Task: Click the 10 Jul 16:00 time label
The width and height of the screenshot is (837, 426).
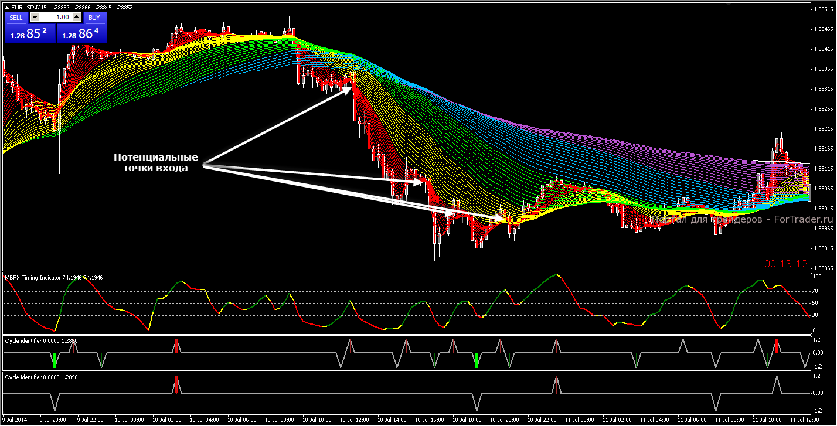Action: click(429, 420)
